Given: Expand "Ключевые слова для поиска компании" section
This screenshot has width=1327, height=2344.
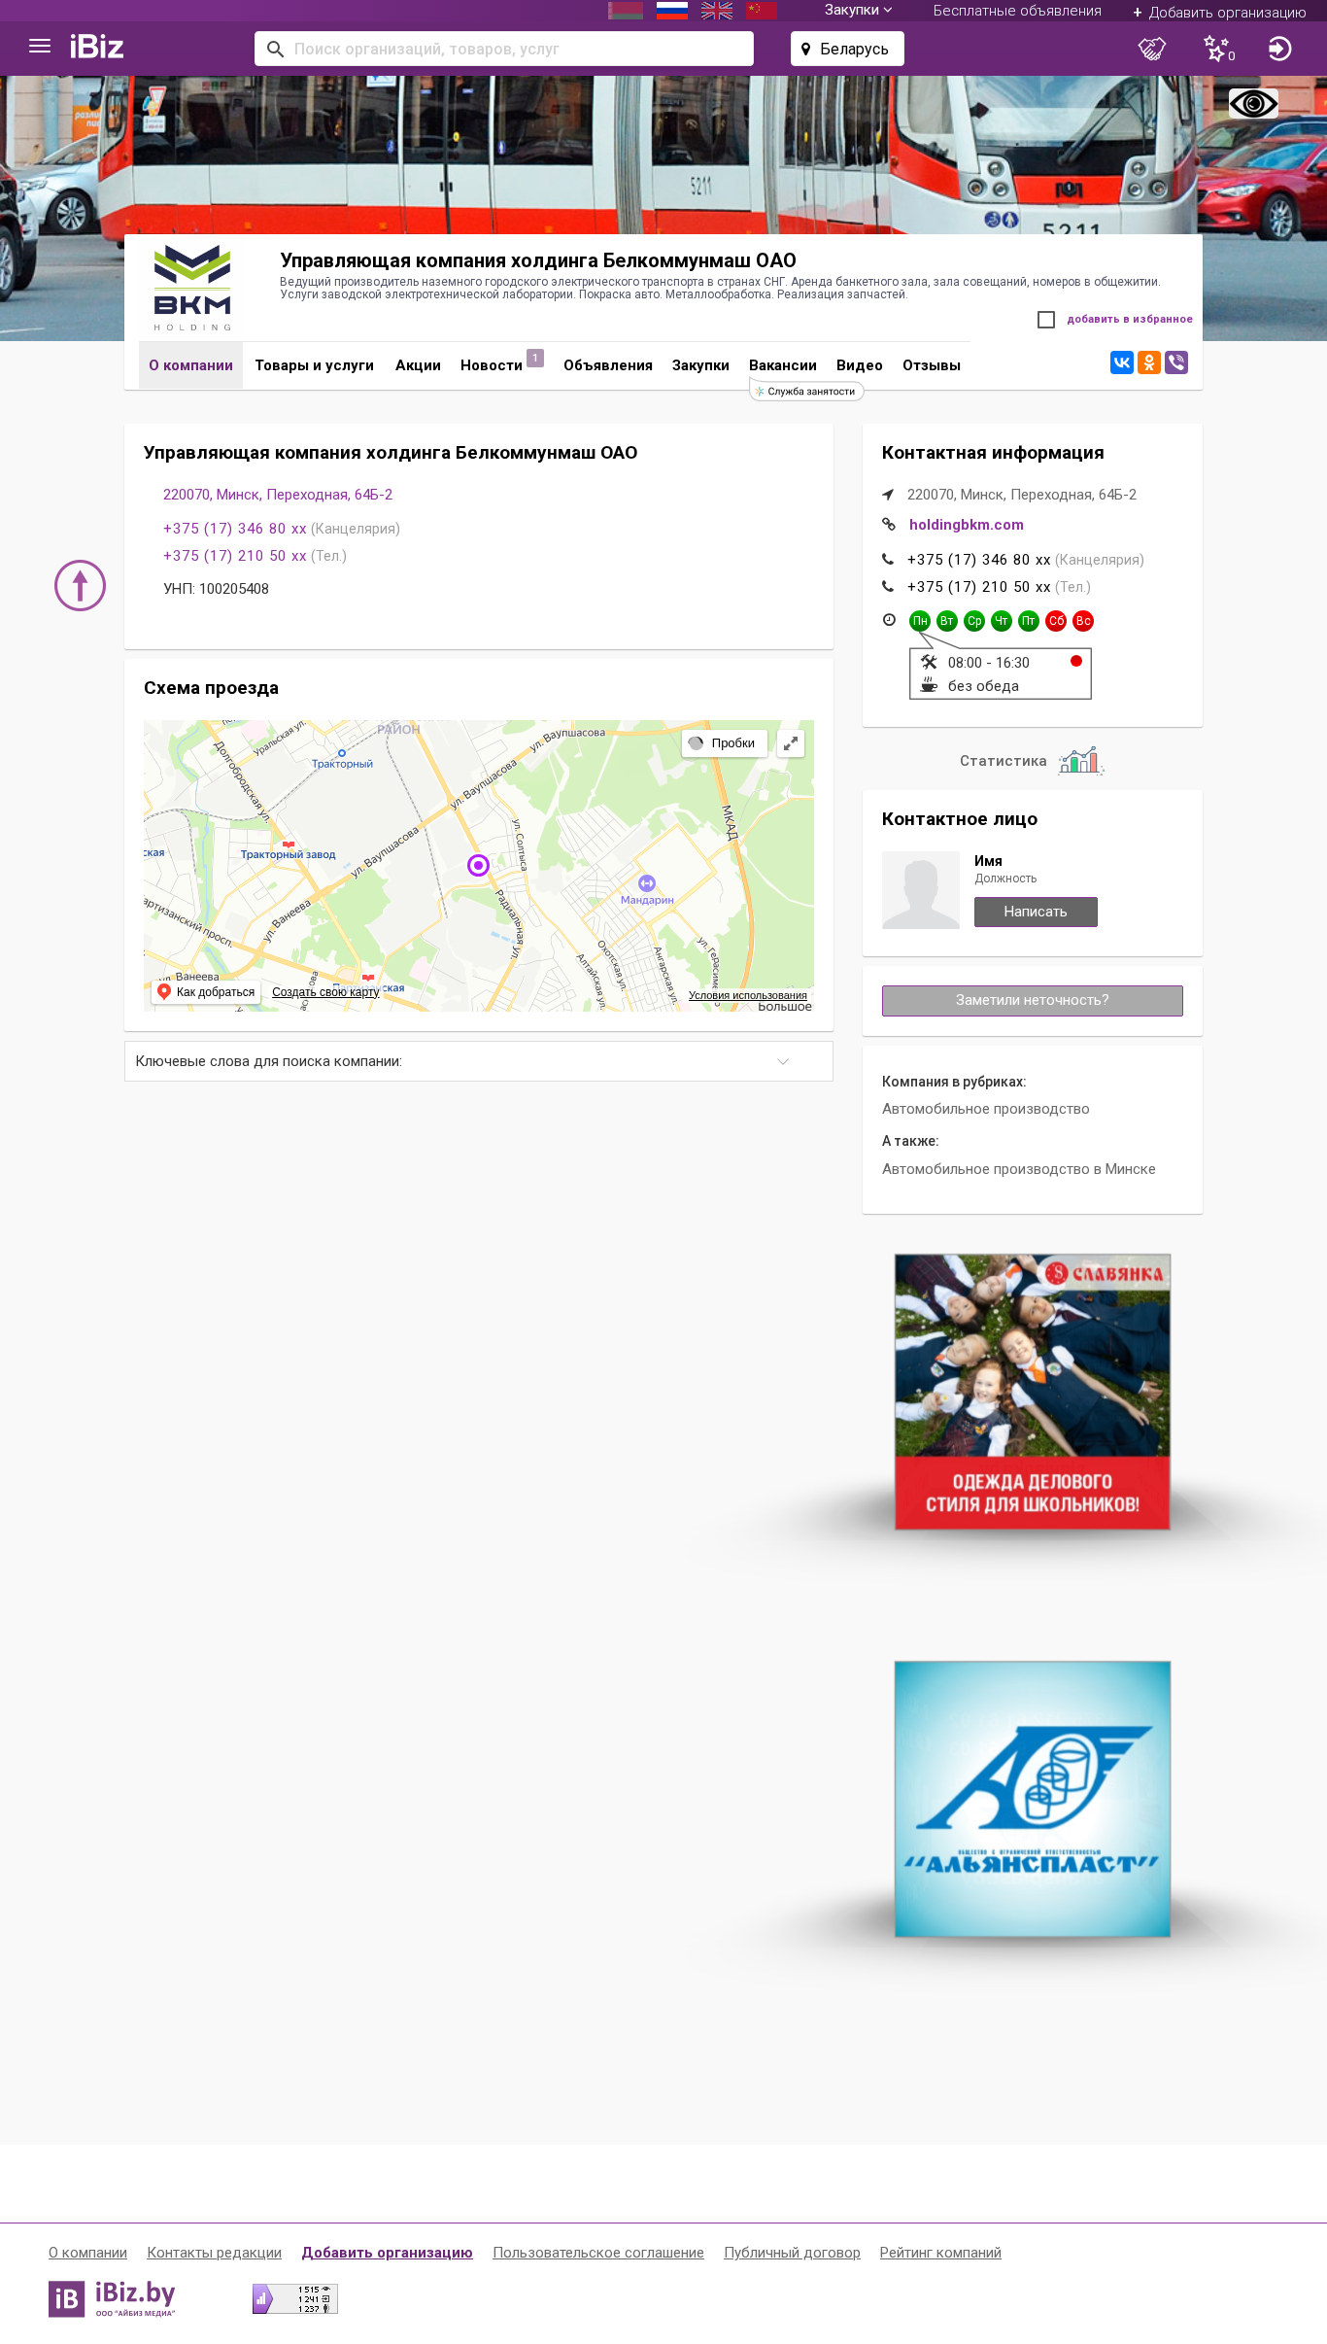Looking at the screenshot, I should point(479,1061).
